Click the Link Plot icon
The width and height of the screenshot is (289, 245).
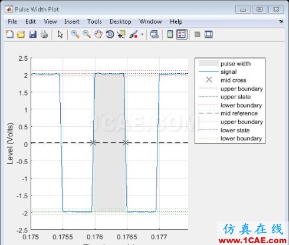(155, 34)
